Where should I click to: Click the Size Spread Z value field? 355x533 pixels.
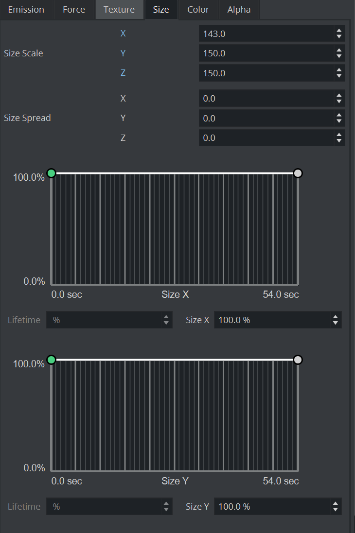266,138
